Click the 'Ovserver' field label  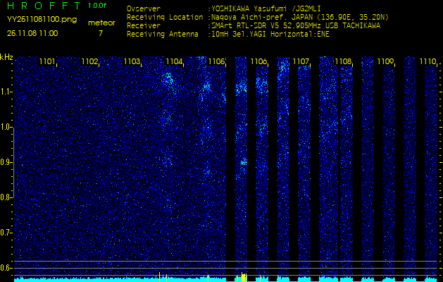(144, 8)
